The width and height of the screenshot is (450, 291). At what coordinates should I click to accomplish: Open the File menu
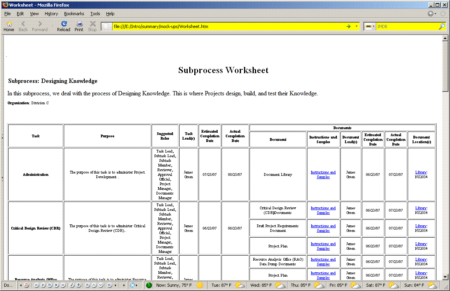coord(7,14)
